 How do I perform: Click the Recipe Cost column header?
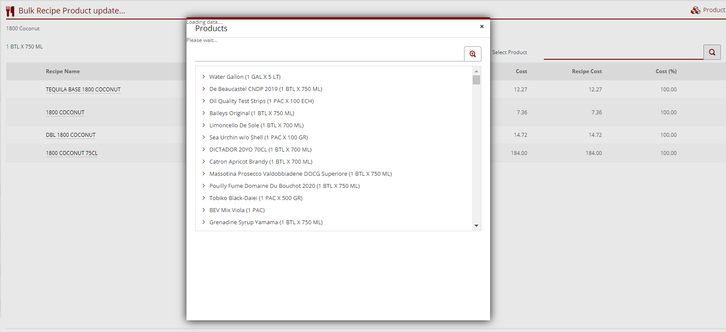coord(586,71)
